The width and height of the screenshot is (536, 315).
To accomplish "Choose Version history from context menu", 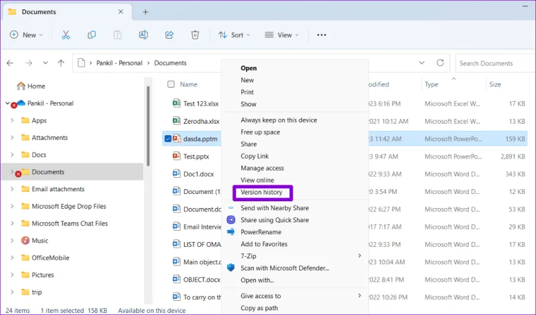I will (261, 192).
